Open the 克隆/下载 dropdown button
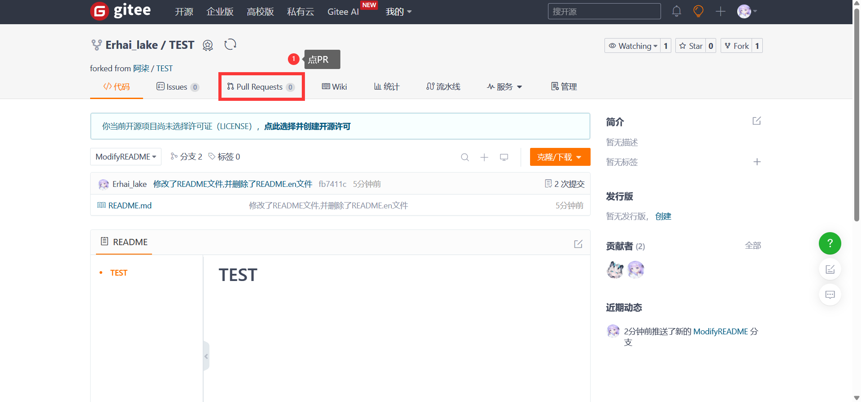 point(560,157)
